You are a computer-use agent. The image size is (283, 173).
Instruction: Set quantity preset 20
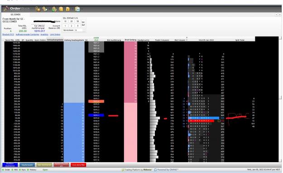(72, 21)
